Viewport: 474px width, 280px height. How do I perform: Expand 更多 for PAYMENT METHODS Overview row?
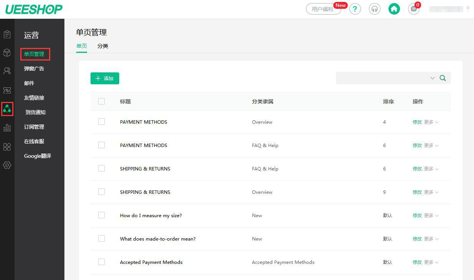point(431,122)
